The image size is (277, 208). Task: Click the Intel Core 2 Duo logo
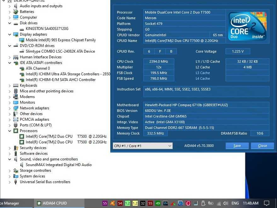(x=247, y=26)
